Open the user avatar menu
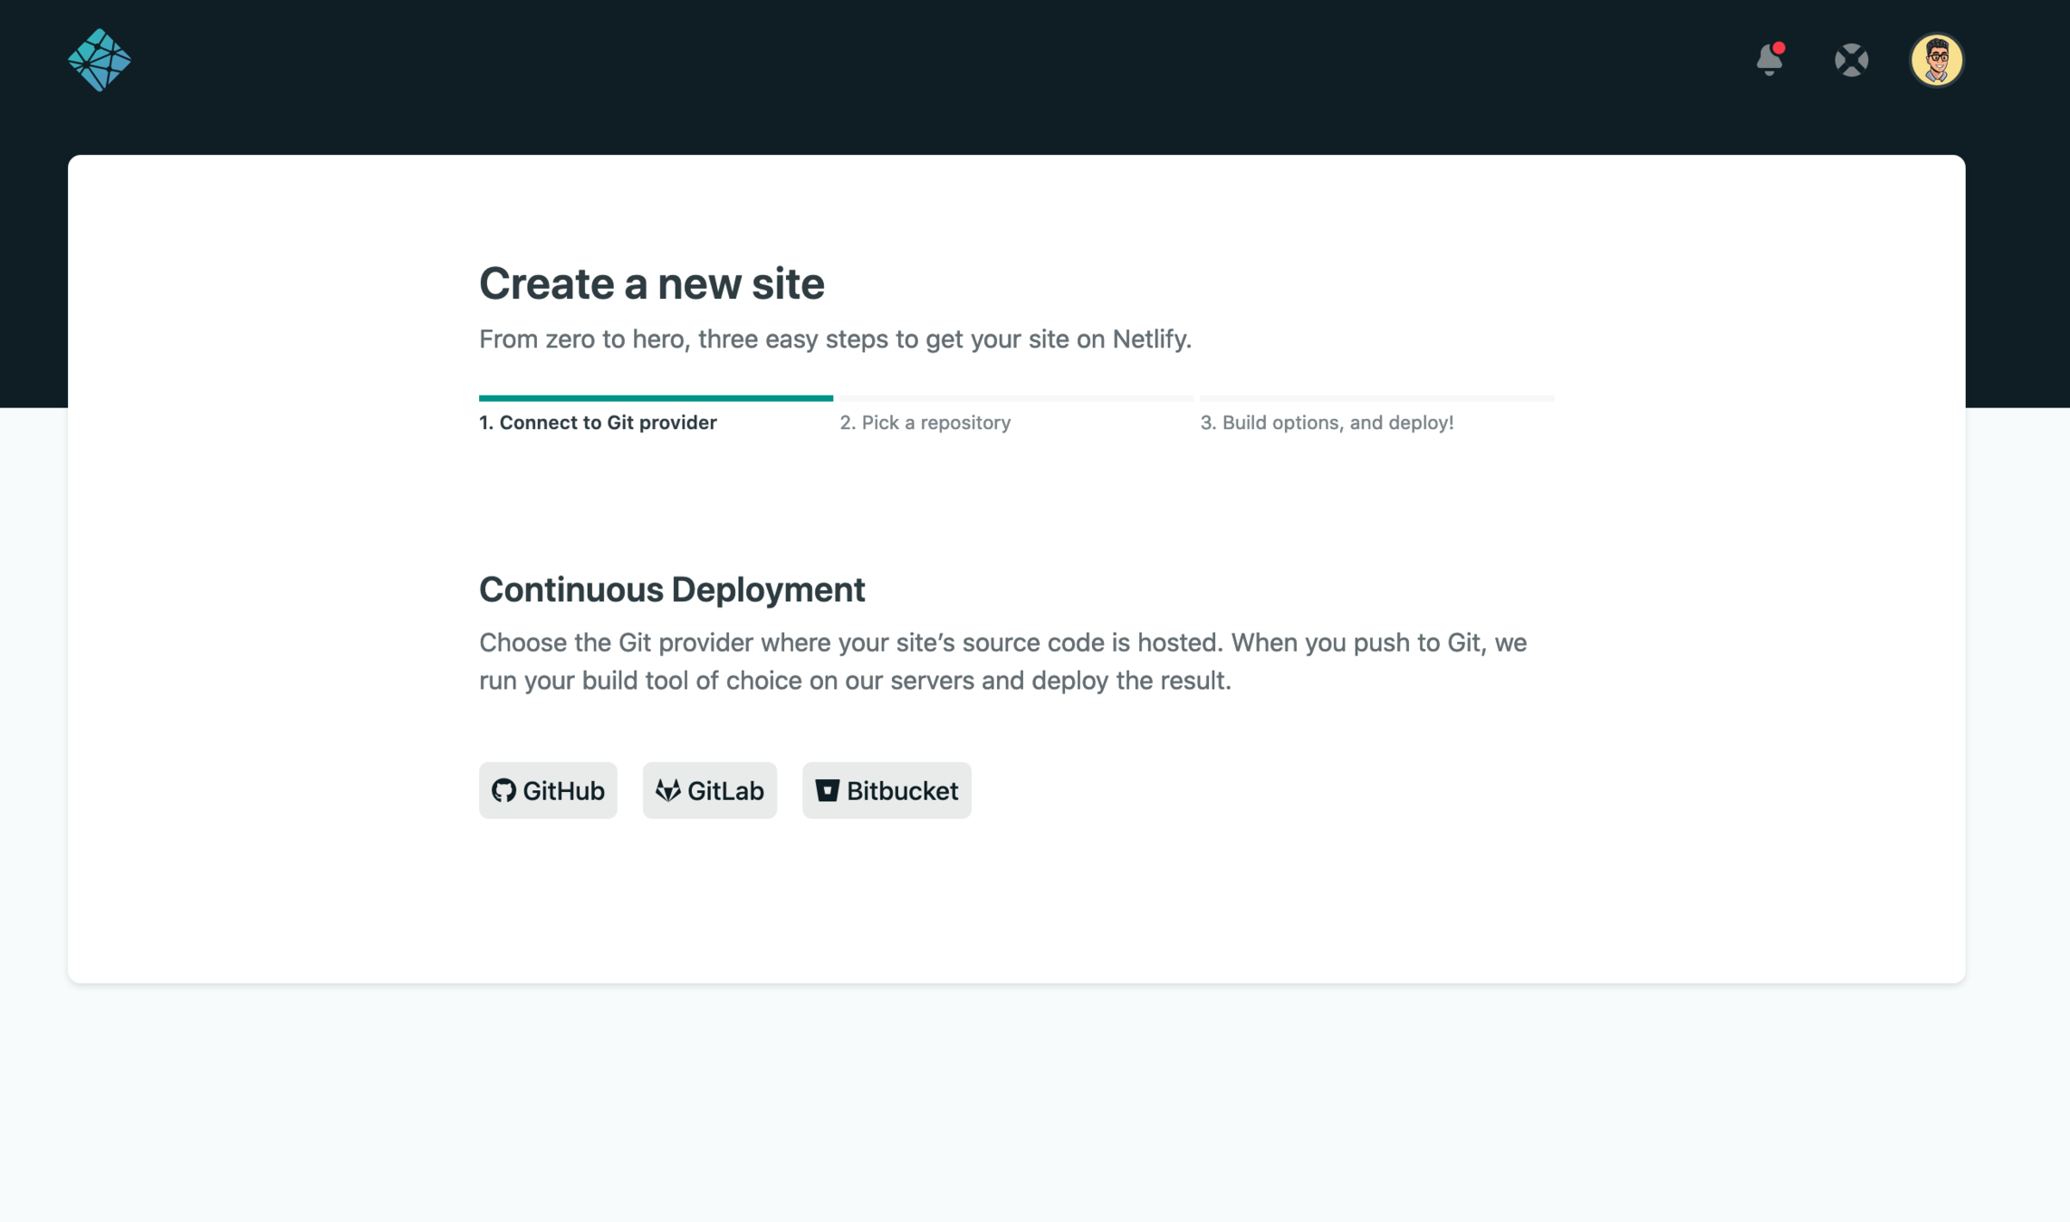This screenshot has height=1222, width=2070. [x=1936, y=61]
